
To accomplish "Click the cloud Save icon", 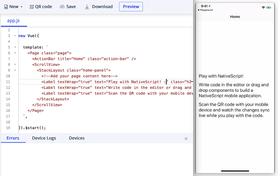I will coord(62,7).
